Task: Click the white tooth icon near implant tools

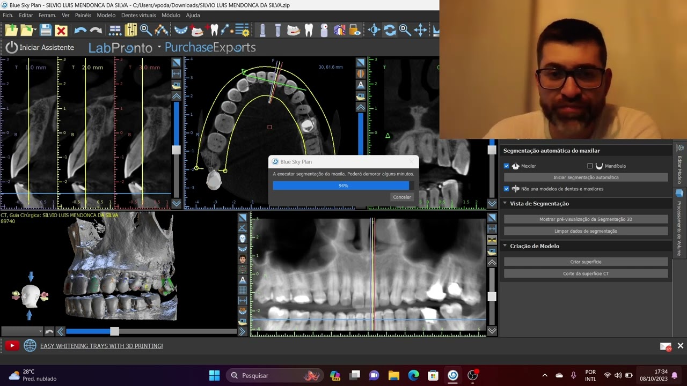Action: (309, 30)
